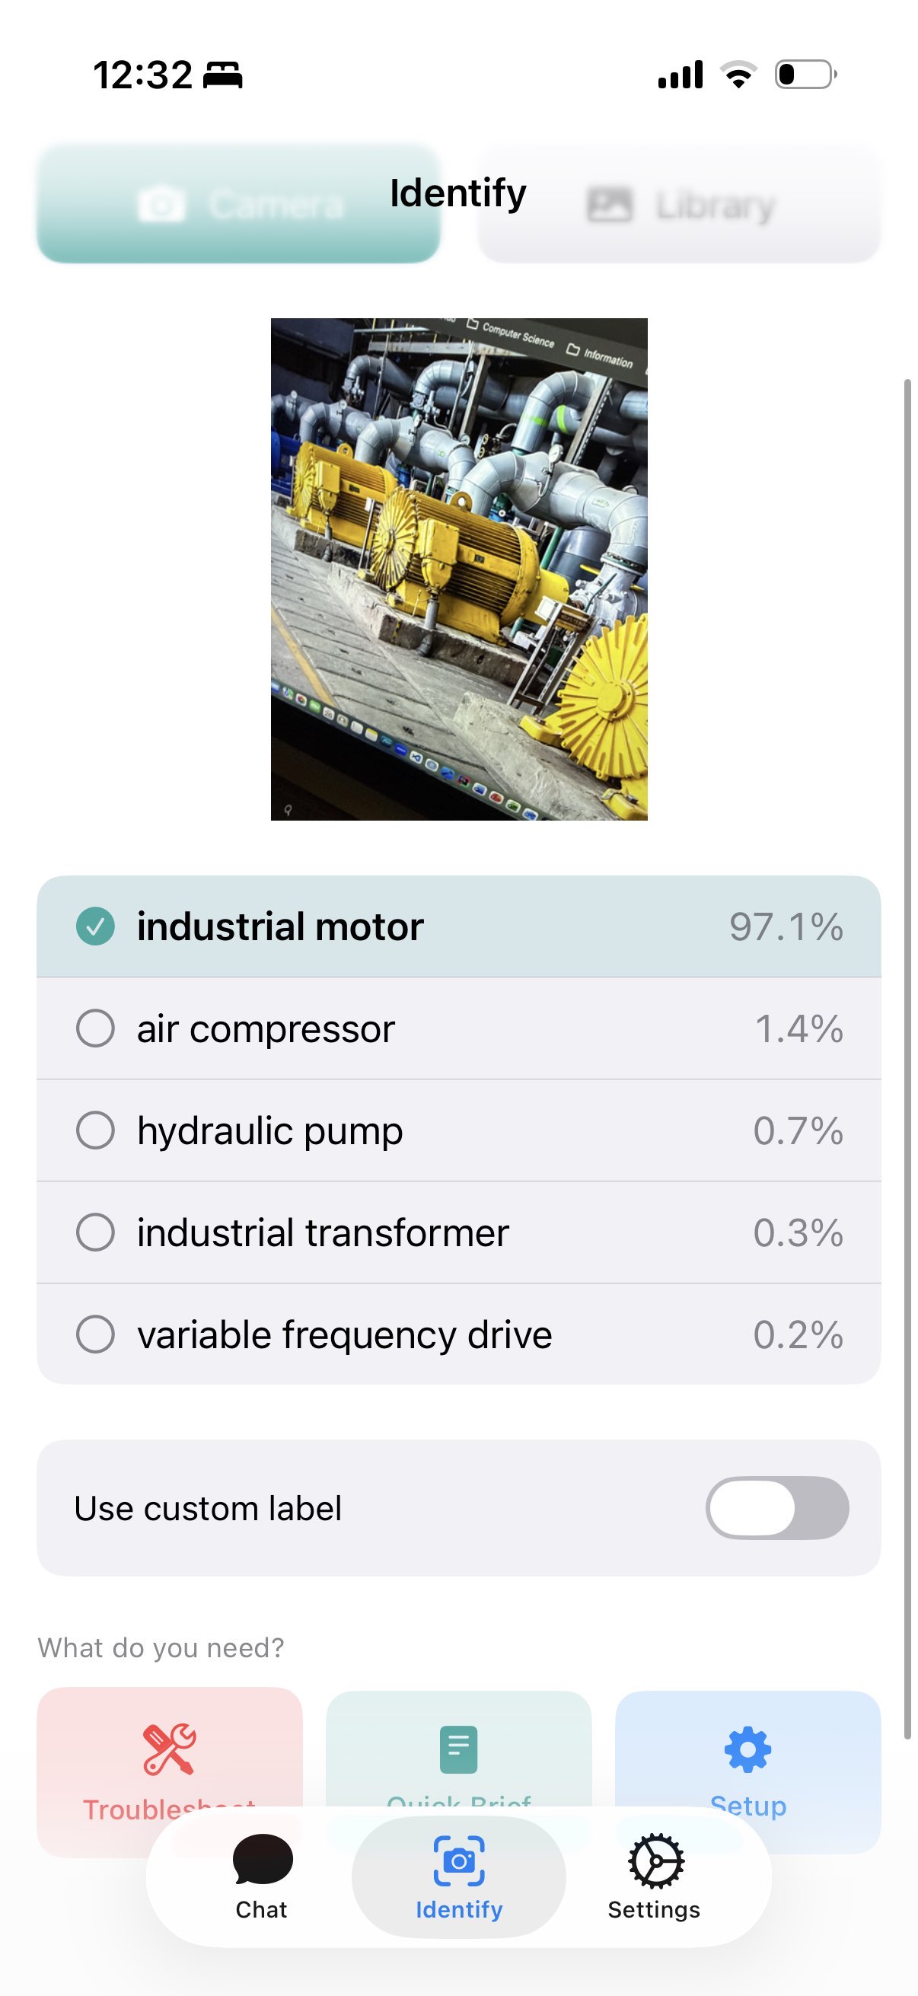Tap the blue Setup gear icon

(747, 1749)
